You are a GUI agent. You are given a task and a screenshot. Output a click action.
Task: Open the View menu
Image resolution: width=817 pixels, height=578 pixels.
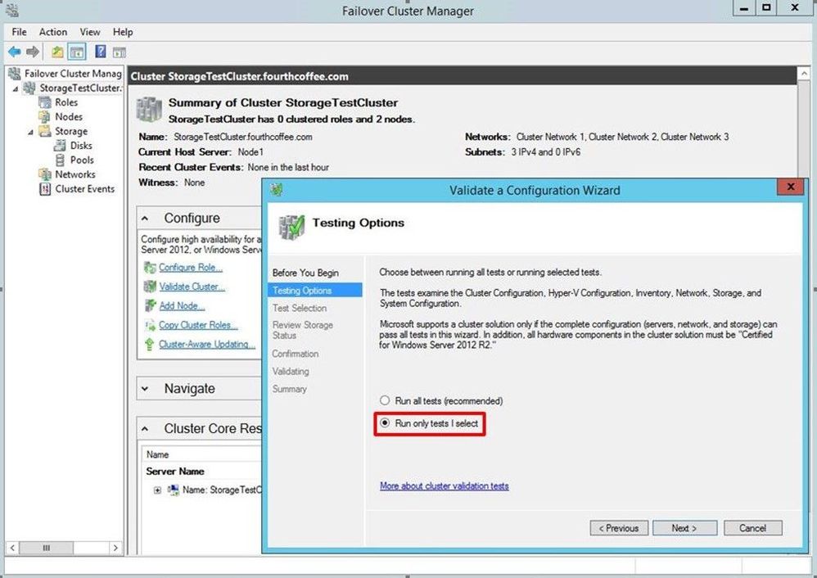click(x=89, y=32)
